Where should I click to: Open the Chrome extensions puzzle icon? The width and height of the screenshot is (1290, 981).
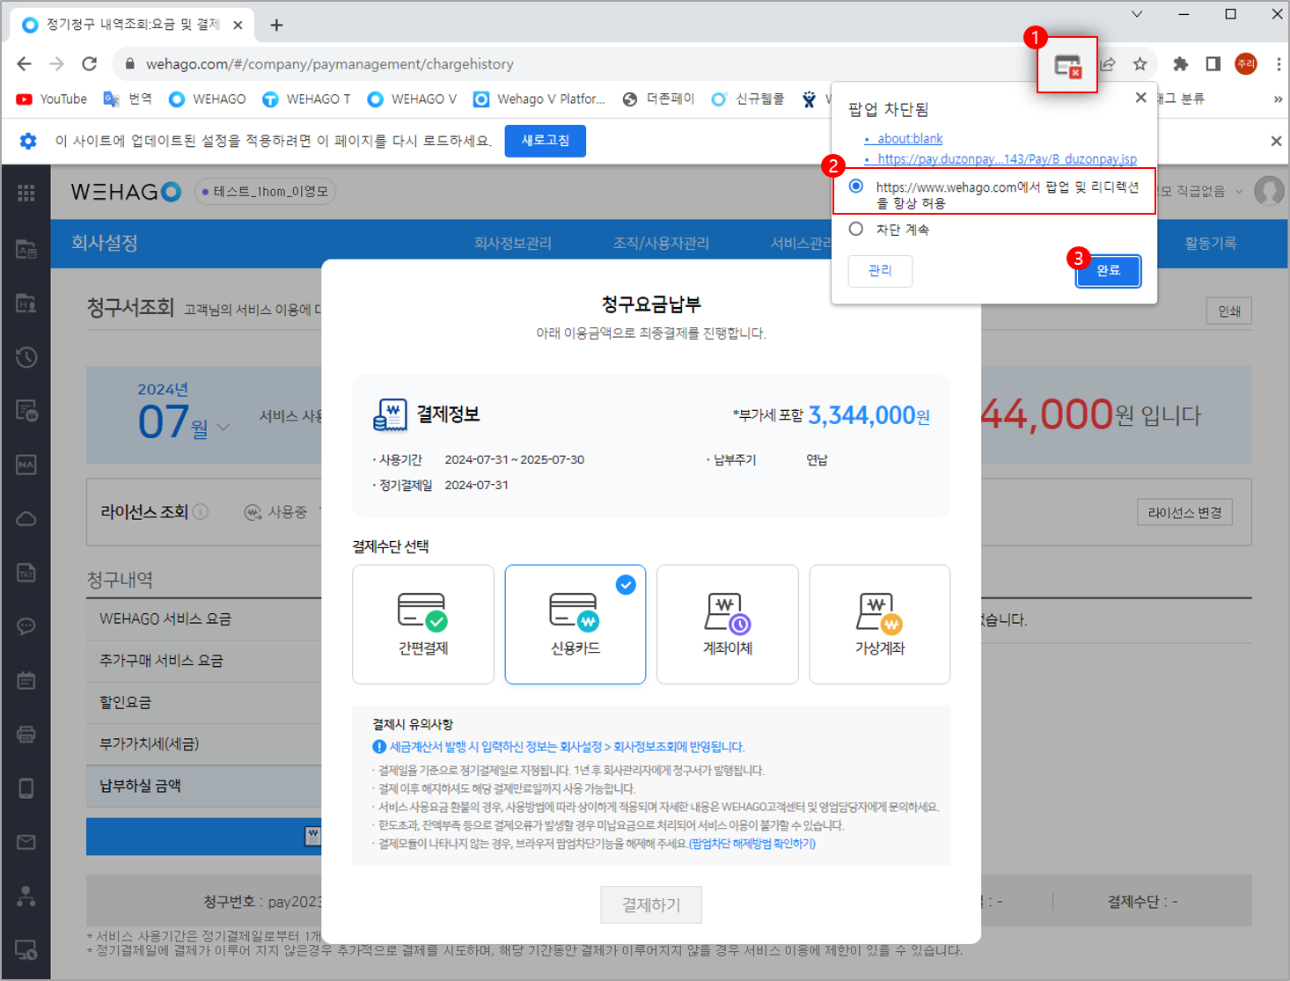(x=1180, y=64)
